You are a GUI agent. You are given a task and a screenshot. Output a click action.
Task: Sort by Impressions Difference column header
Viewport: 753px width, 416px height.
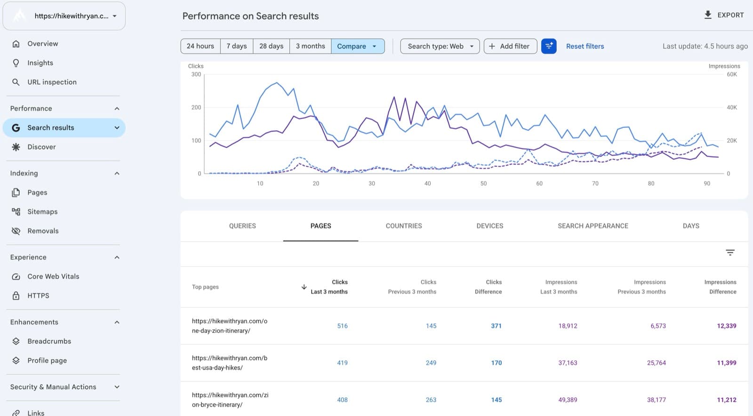point(720,287)
